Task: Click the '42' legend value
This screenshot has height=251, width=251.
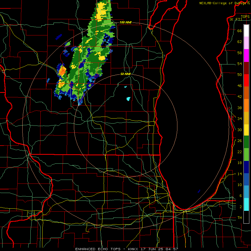Action: (240, 97)
